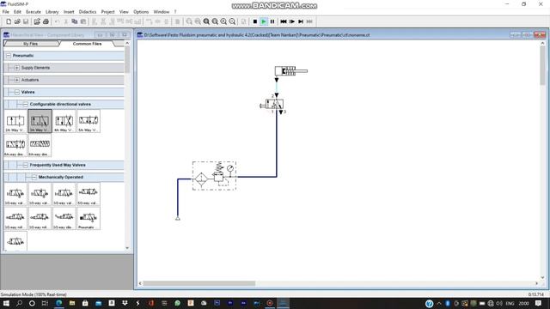Viewport: 550px width, 309px height.
Task: Open the Project menu
Action: click(x=107, y=12)
